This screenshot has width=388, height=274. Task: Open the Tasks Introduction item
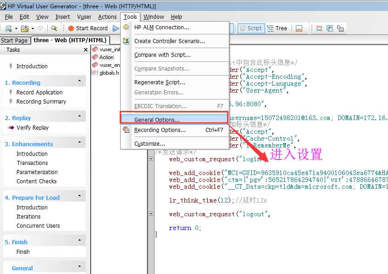(32, 66)
